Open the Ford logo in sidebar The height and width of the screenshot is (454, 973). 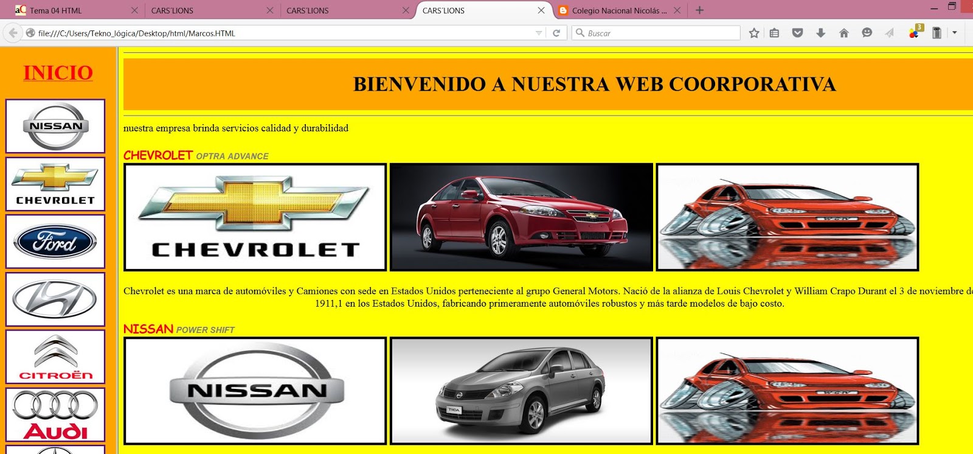point(55,242)
